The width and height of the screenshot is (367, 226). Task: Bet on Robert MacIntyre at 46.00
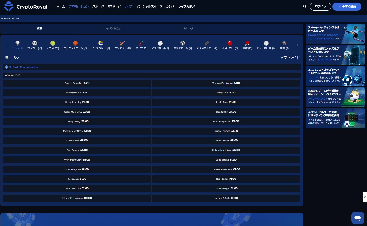pos(226,150)
